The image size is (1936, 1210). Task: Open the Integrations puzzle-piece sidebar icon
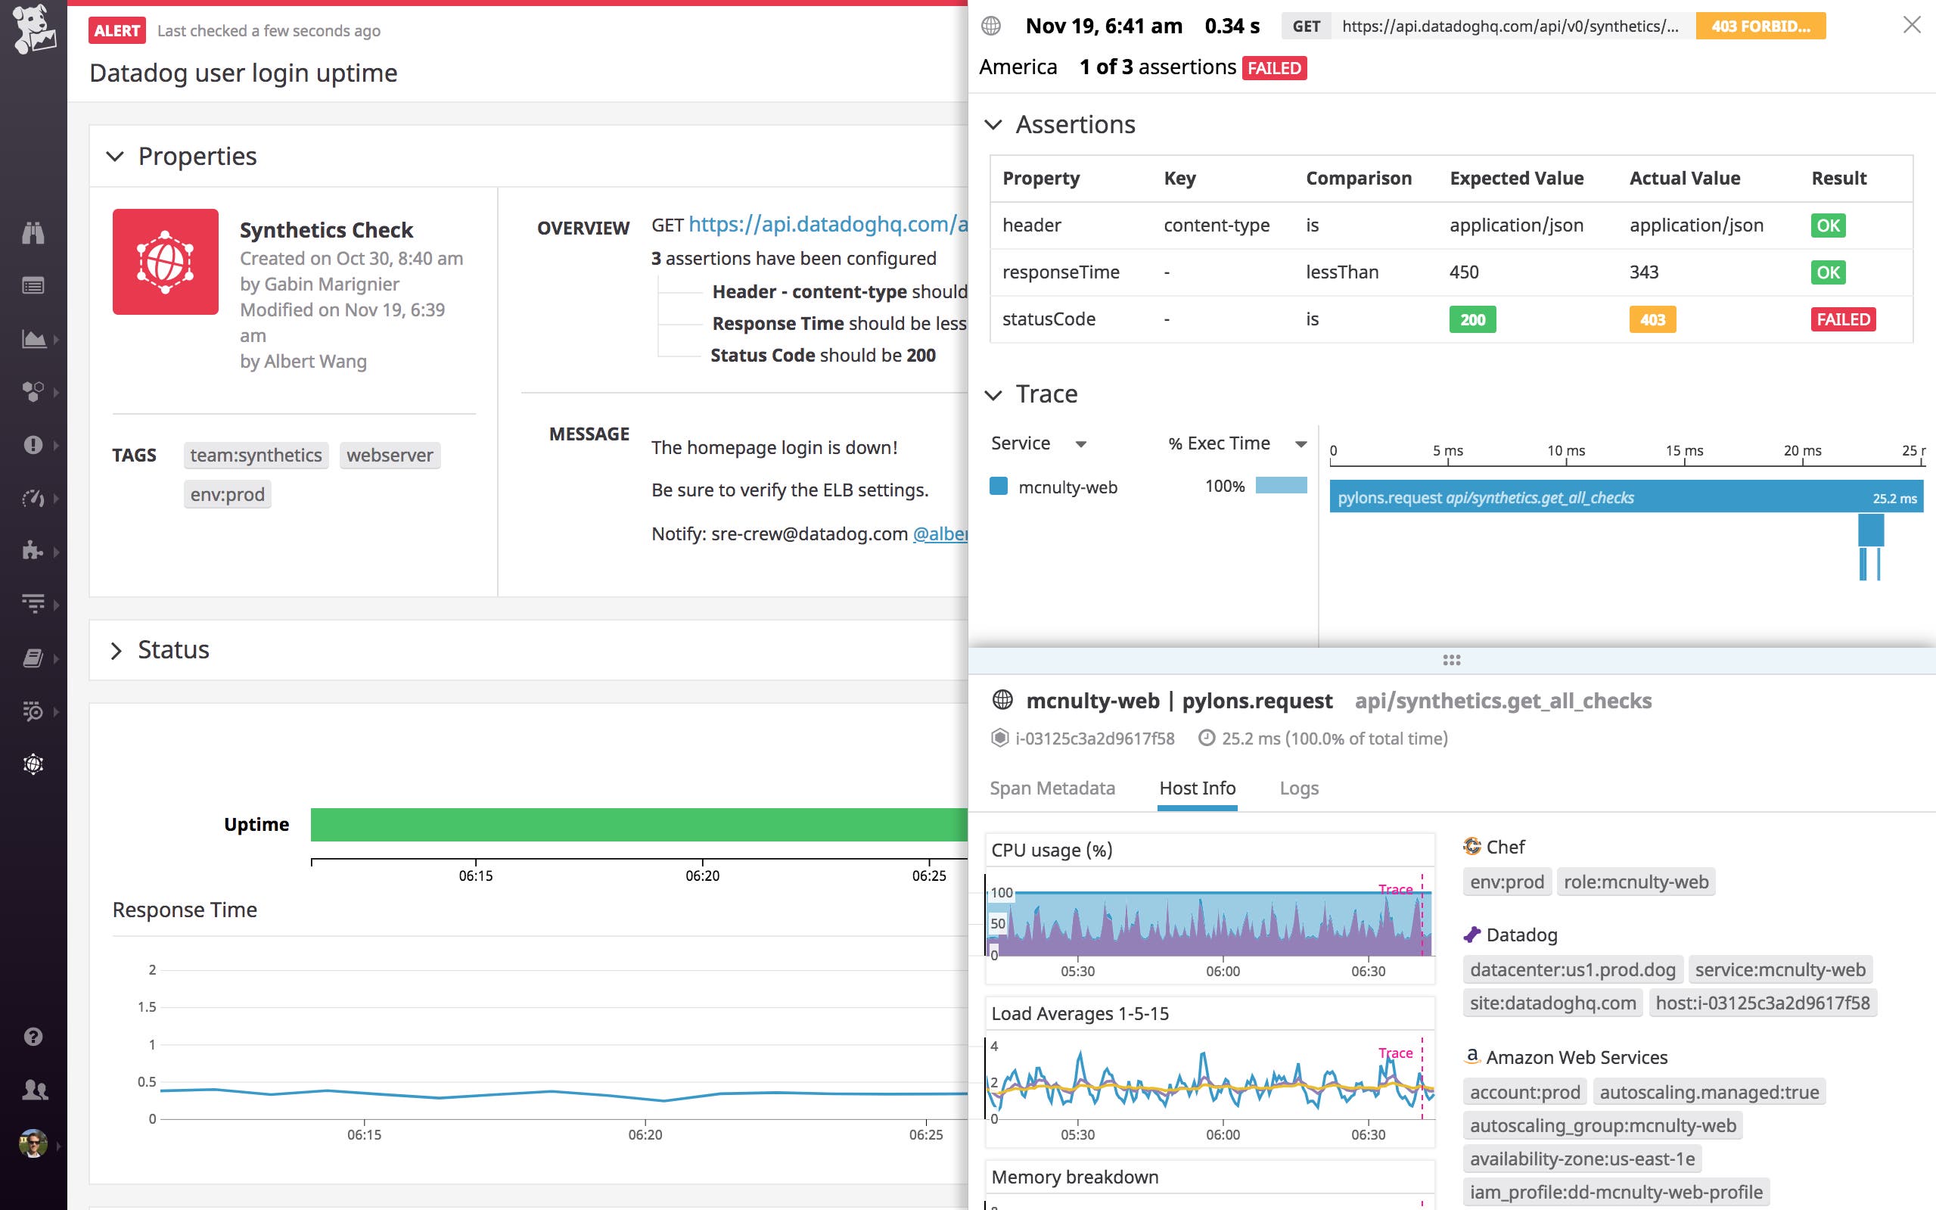(x=33, y=552)
